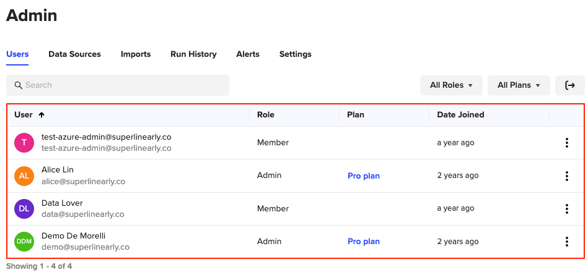Click the pink T avatar
The height and width of the screenshot is (275, 588).
click(x=24, y=143)
